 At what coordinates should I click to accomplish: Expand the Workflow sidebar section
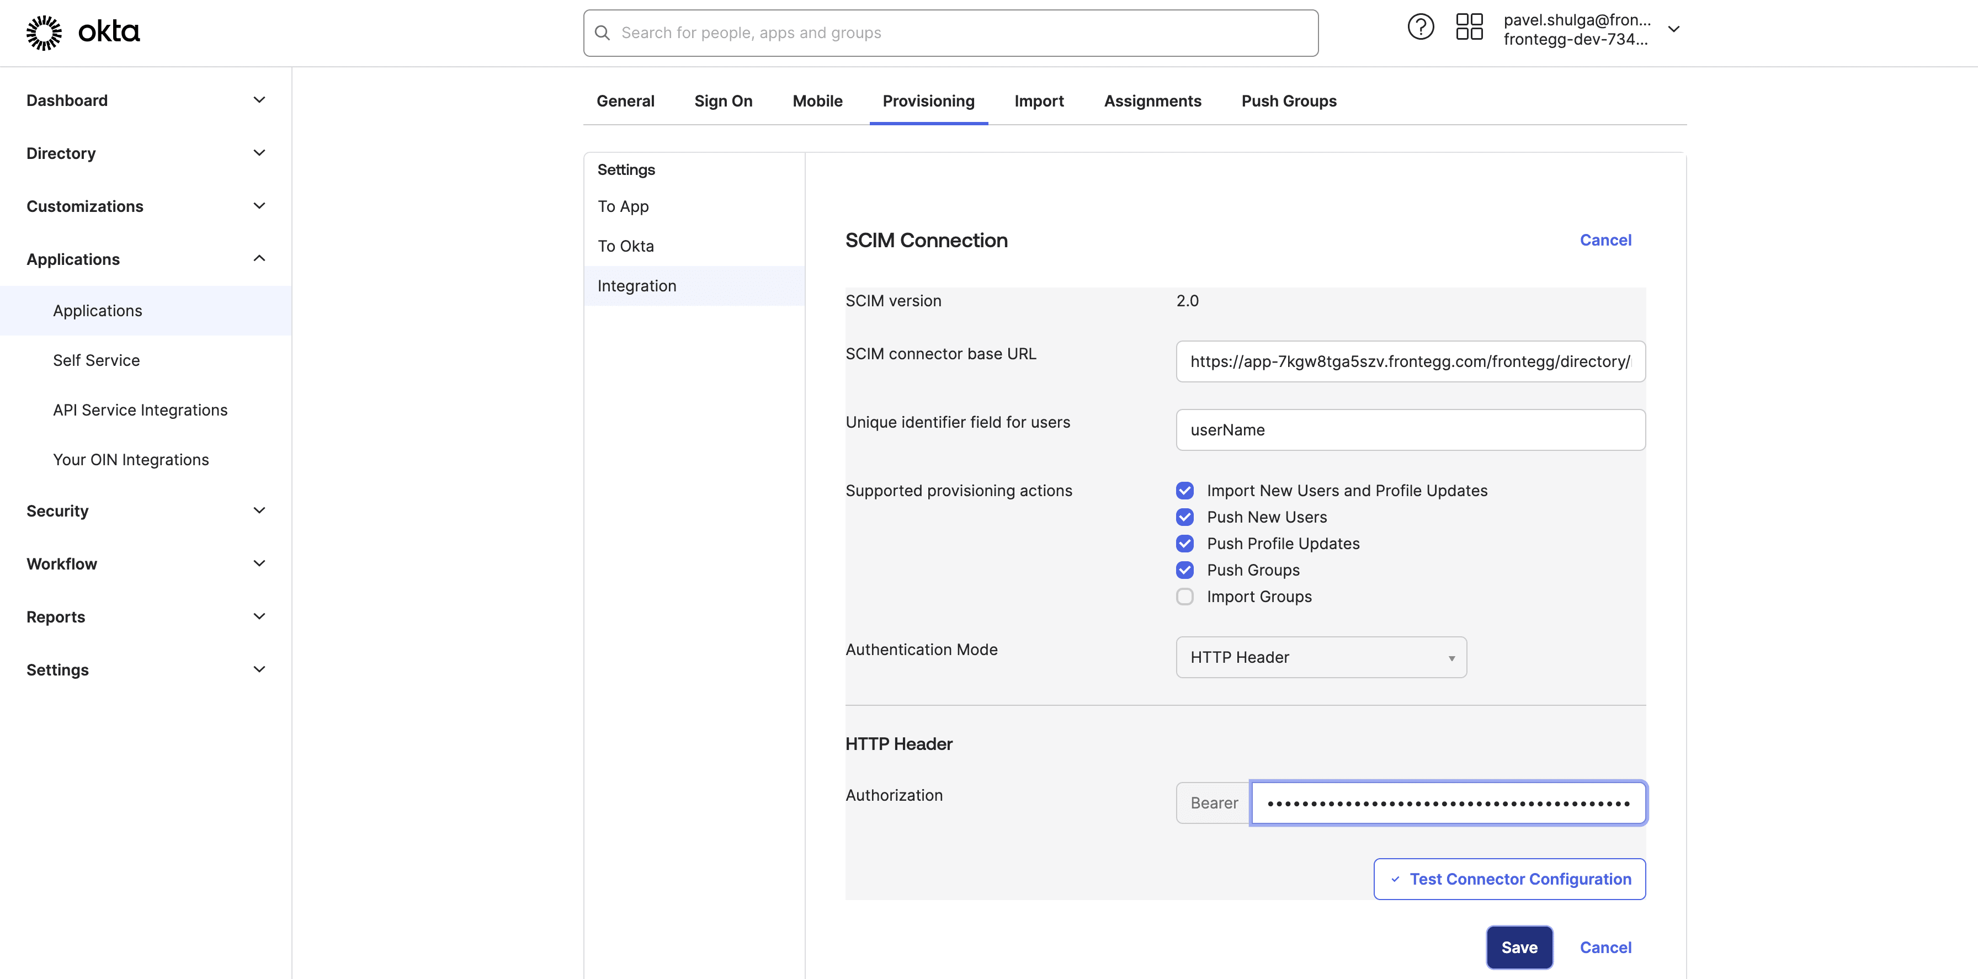(146, 565)
